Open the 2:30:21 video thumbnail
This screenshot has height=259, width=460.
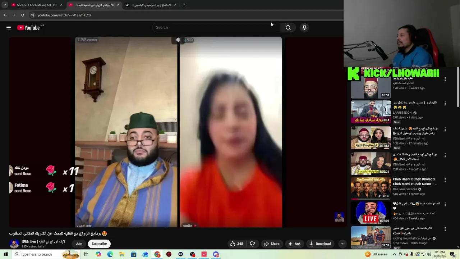click(371, 164)
